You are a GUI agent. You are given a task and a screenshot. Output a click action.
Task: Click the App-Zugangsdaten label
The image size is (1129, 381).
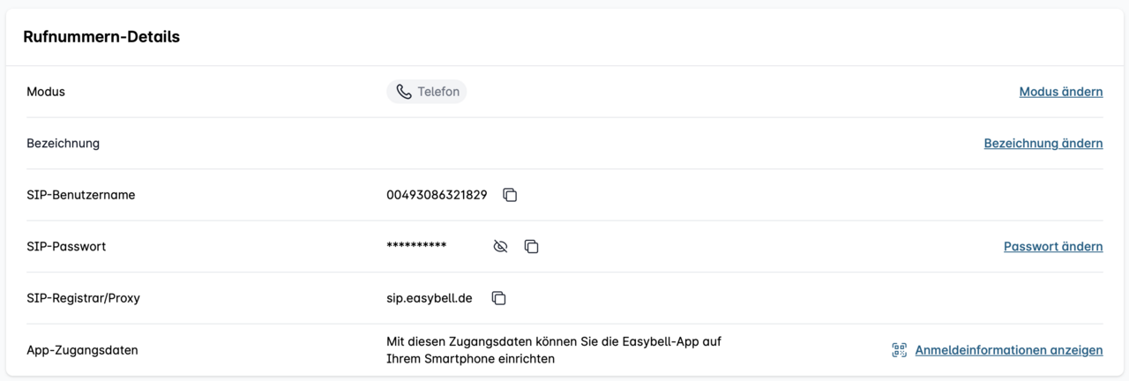pyautogui.click(x=82, y=350)
